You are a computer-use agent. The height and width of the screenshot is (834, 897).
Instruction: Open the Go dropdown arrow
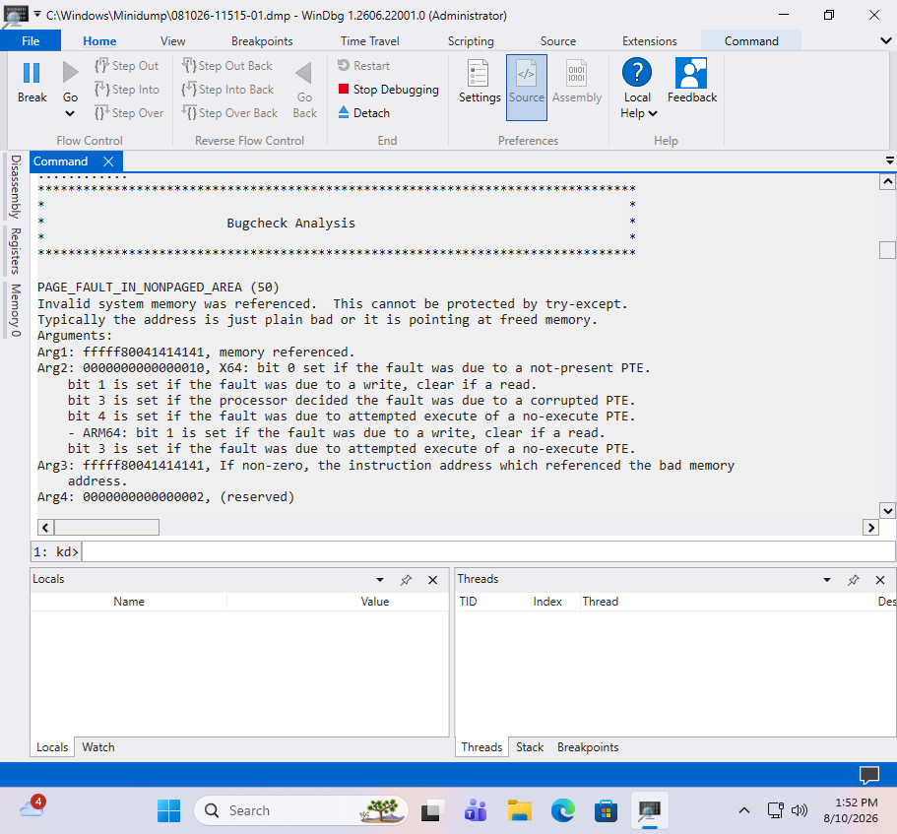70,113
